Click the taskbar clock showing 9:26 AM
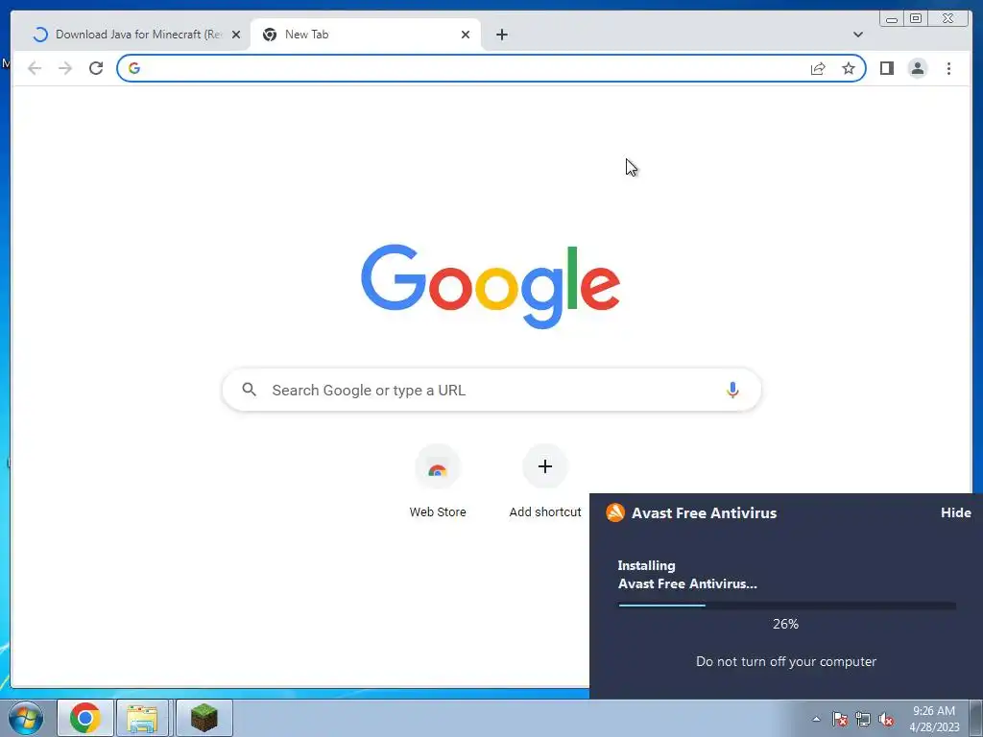The width and height of the screenshot is (983, 737). (934, 719)
